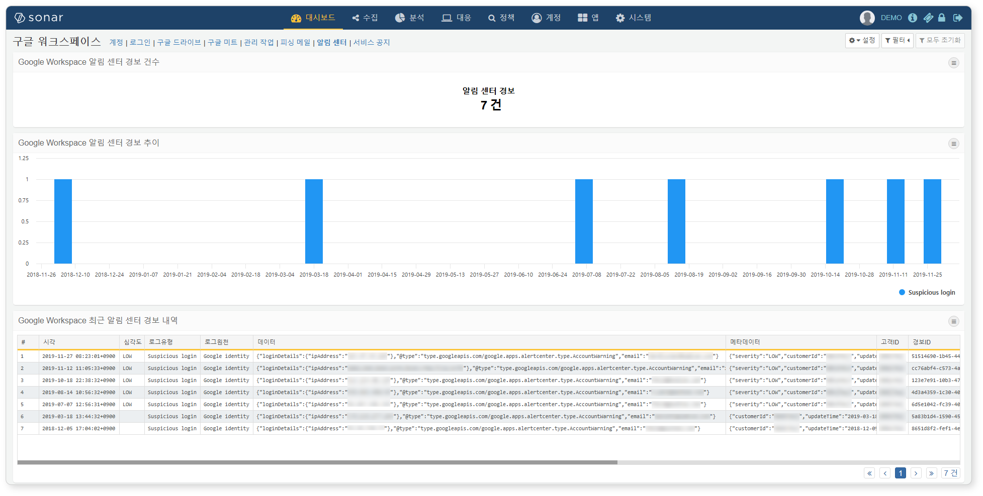
Task: Open the 계정 top menu
Action: 546,18
